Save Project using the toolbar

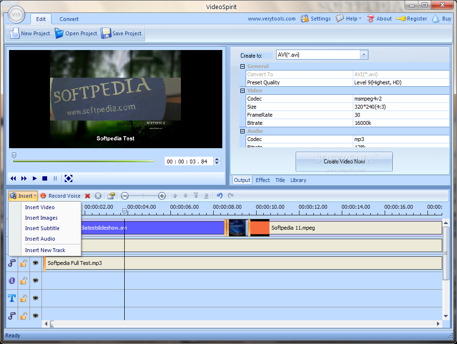(121, 33)
